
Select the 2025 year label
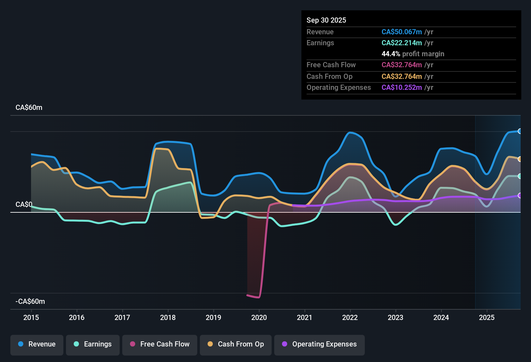[x=487, y=318]
